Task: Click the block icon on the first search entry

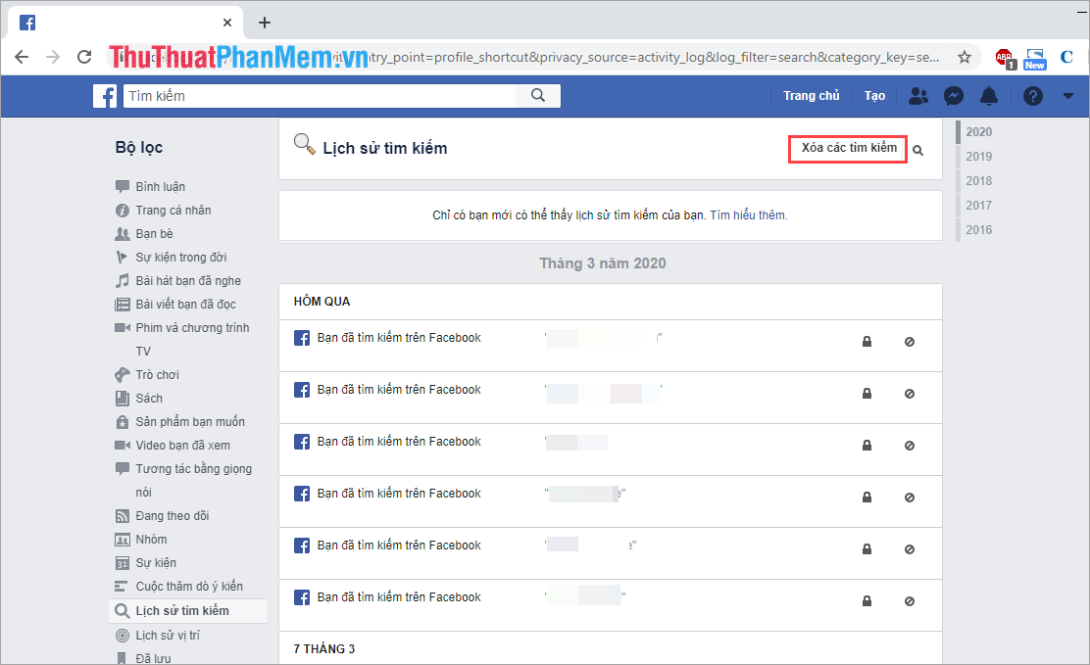Action: tap(909, 342)
